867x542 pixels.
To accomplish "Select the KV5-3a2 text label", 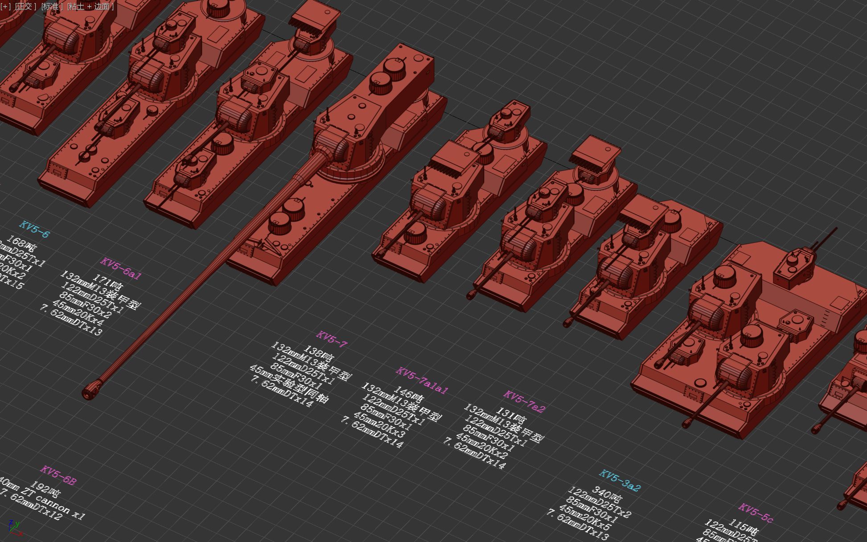I will [x=620, y=481].
